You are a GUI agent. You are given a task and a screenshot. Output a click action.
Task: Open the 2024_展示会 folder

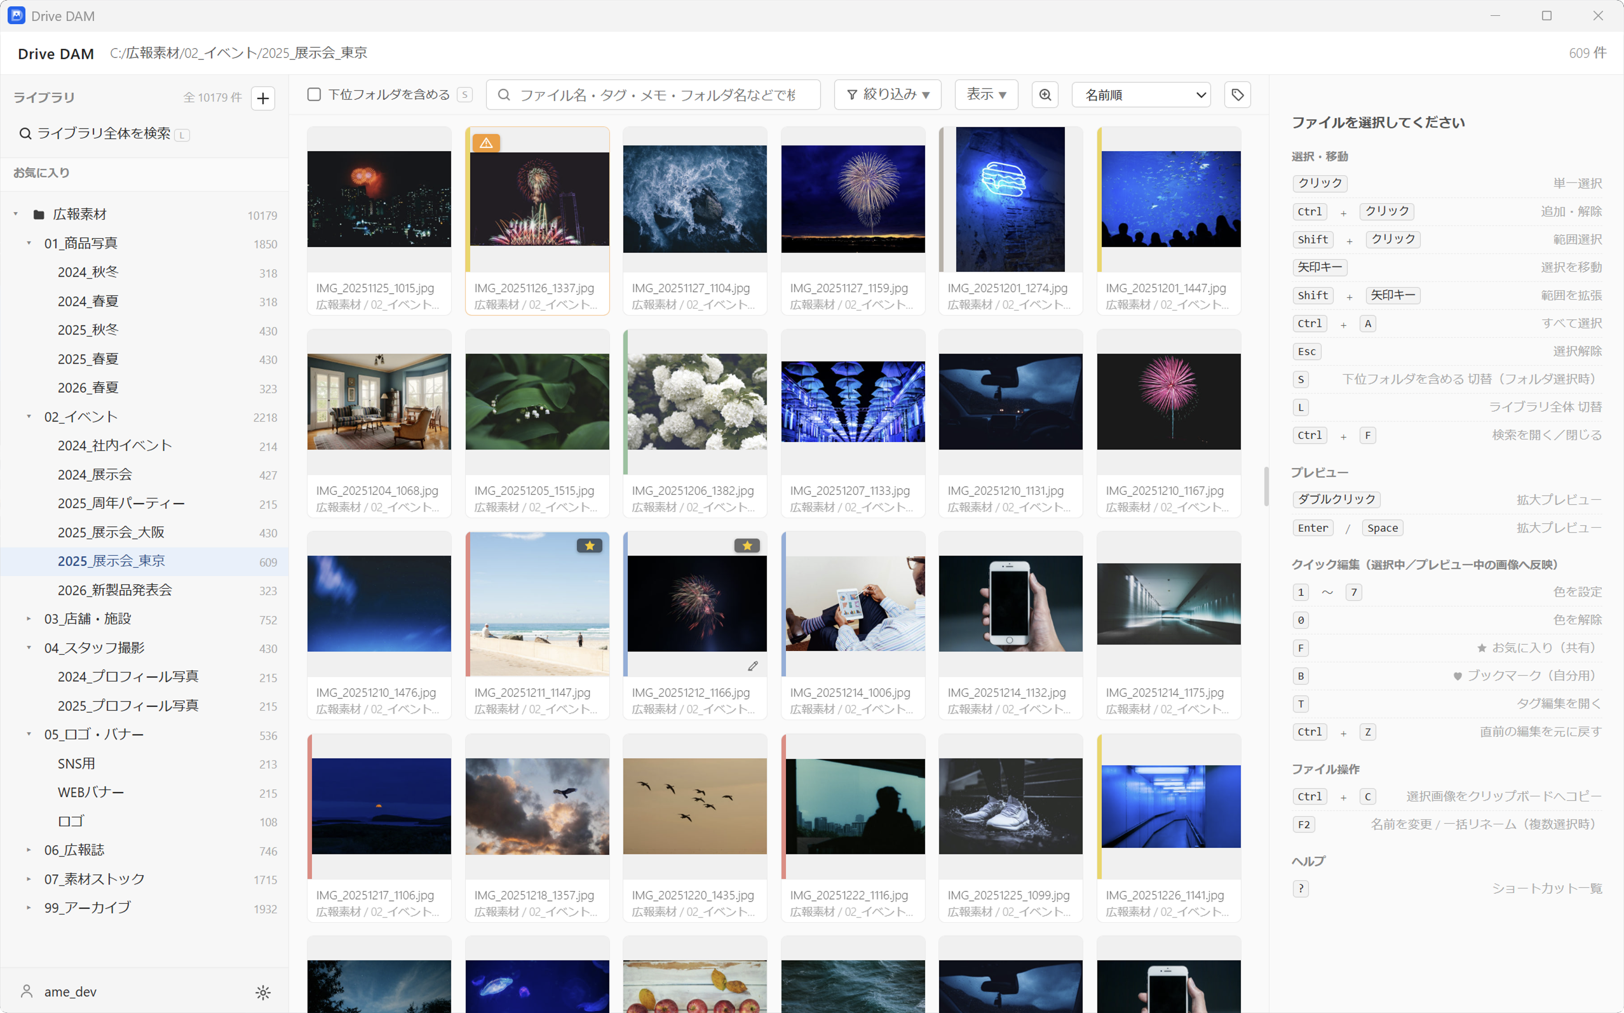[x=144, y=474]
